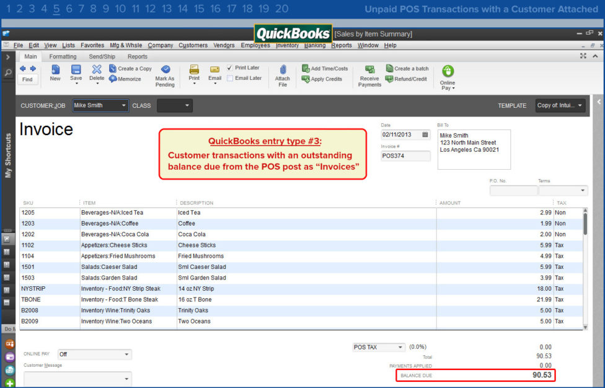Click Receive Payments
The width and height of the screenshot is (605, 388).
[369, 76]
